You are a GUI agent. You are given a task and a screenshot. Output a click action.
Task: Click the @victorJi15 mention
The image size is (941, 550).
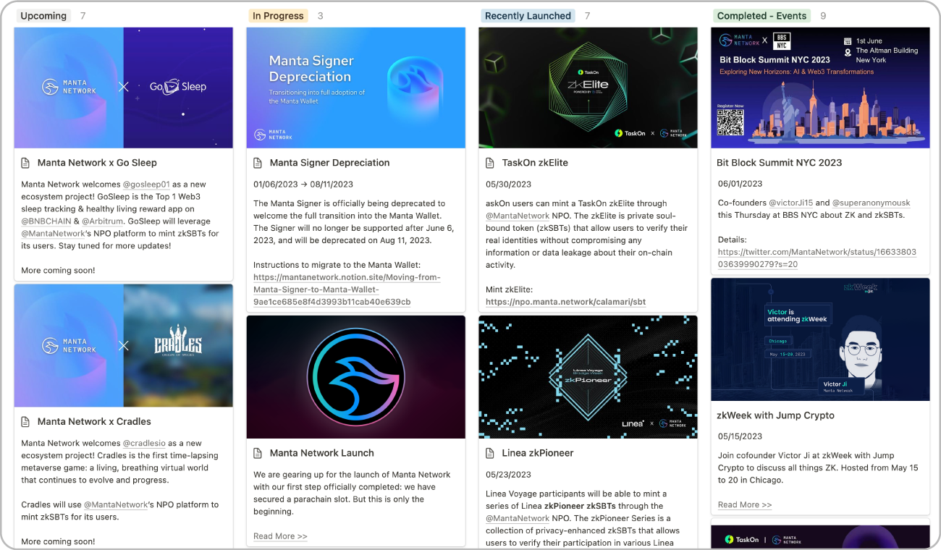click(x=791, y=203)
